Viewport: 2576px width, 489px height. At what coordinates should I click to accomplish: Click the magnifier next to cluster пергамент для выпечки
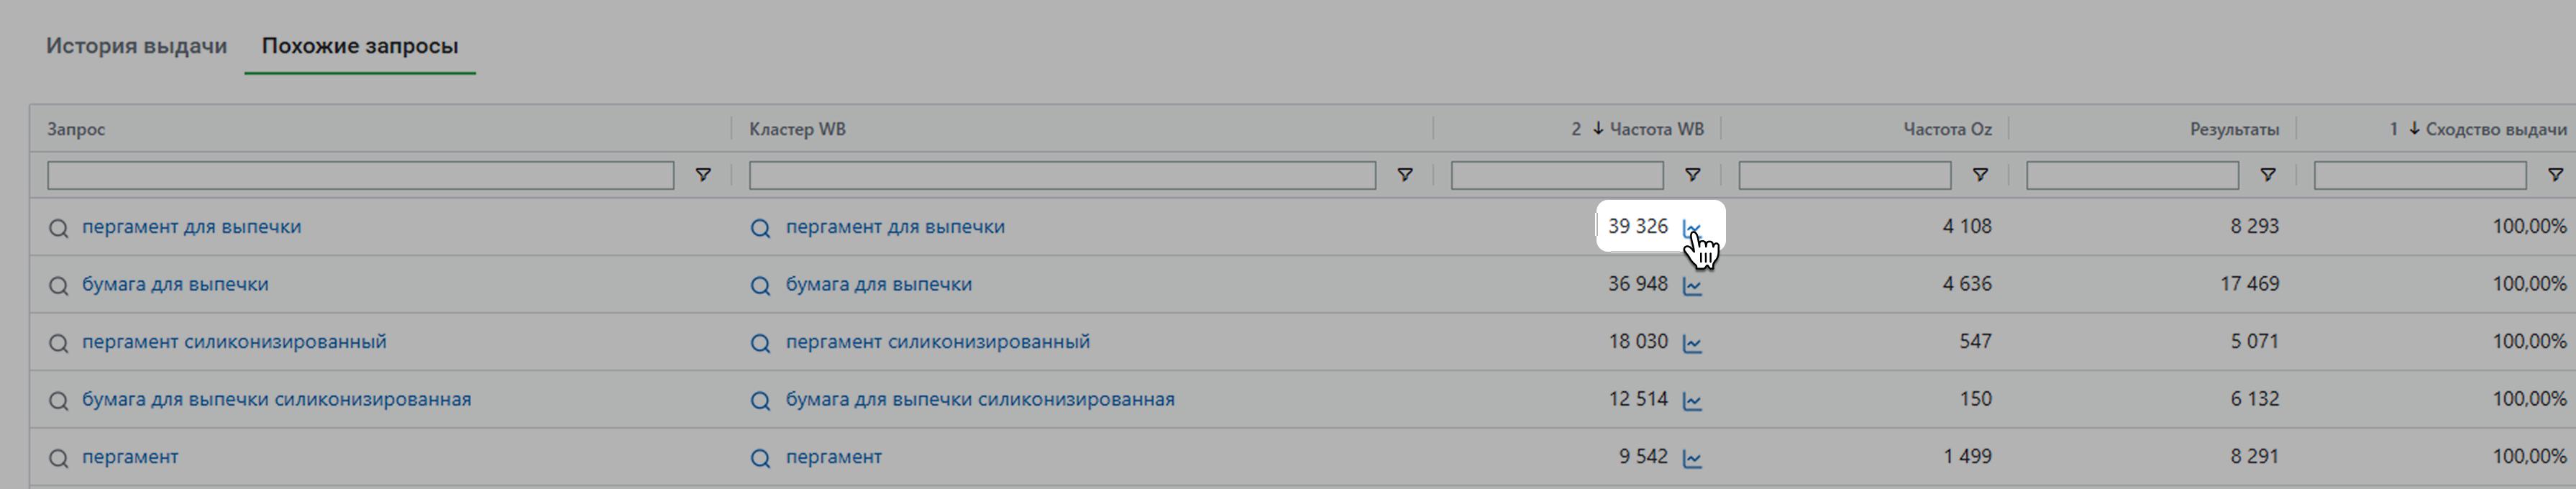click(760, 228)
